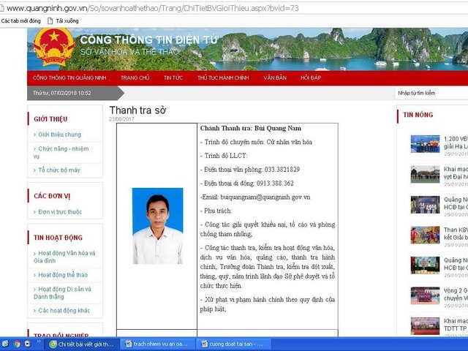
Task: Click the Bùi Quang Nam portrait photo
Action: pos(157,226)
